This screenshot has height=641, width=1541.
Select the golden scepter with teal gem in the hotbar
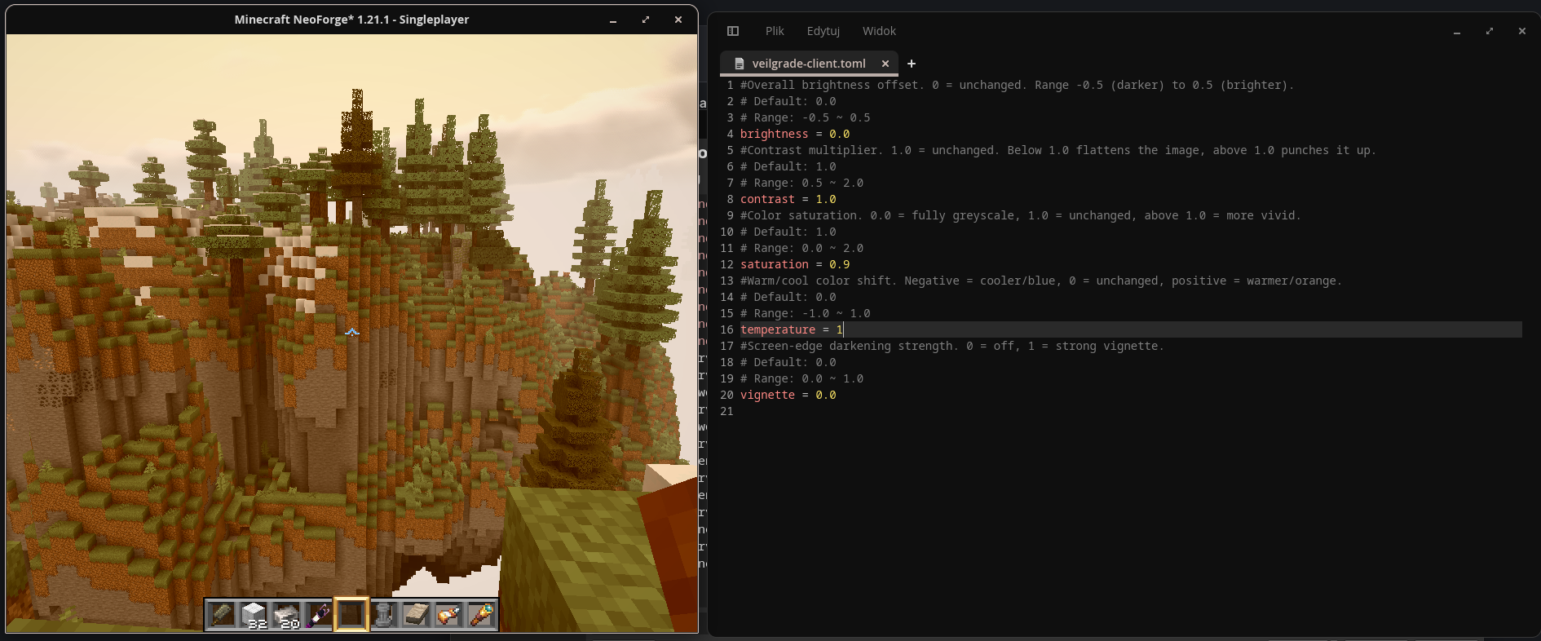[481, 614]
